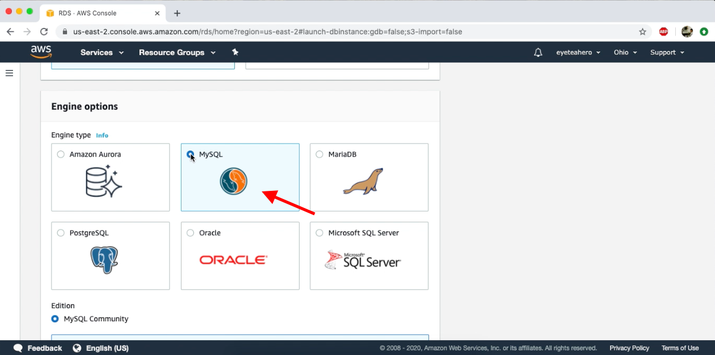Select MySQL Community edition radio
The width and height of the screenshot is (715, 355).
(x=55, y=319)
